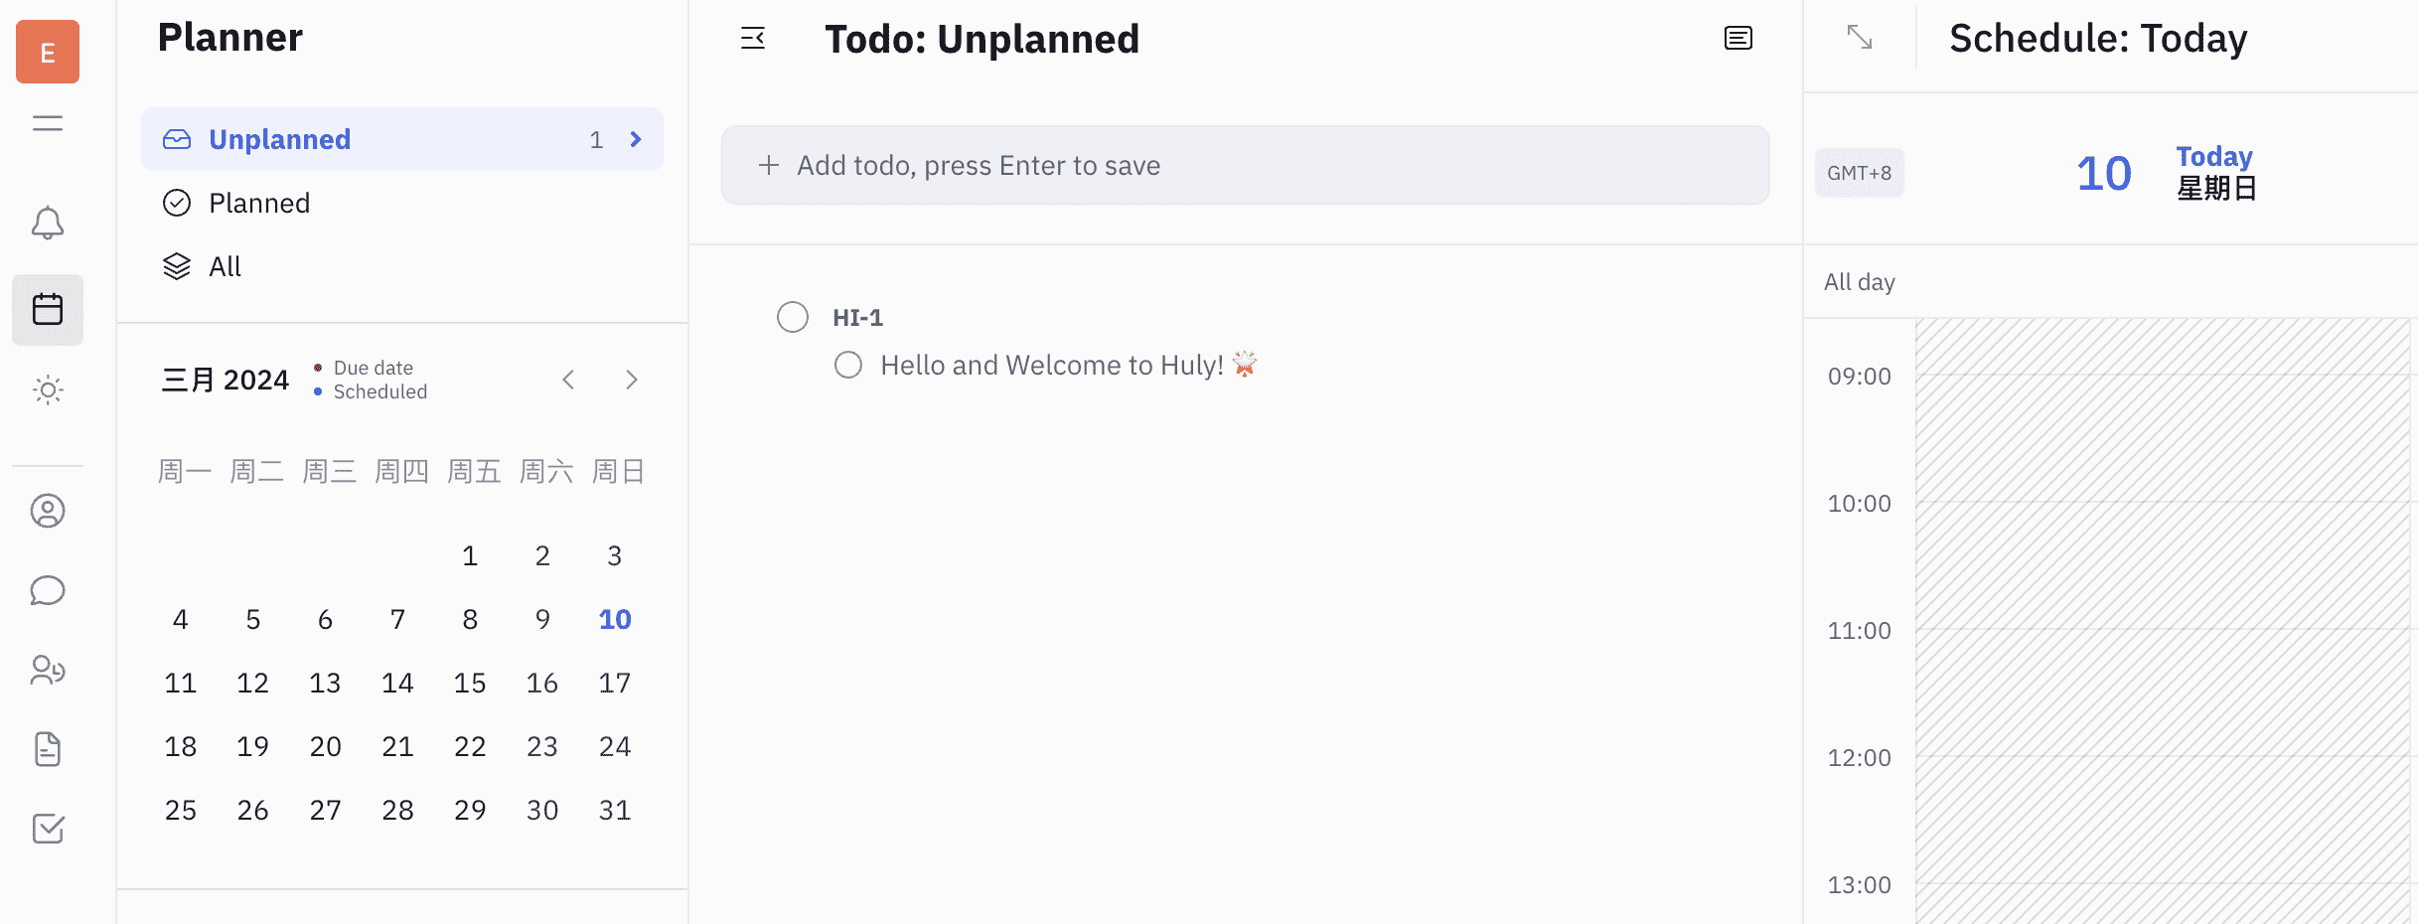The width and height of the screenshot is (2418, 924).
Task: Expand the schedule panel with arrows icon
Action: tap(1860, 38)
